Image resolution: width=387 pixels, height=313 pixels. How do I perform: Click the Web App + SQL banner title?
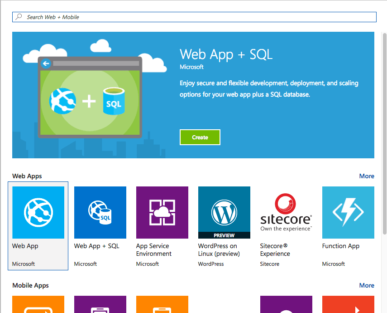pyautogui.click(x=226, y=54)
